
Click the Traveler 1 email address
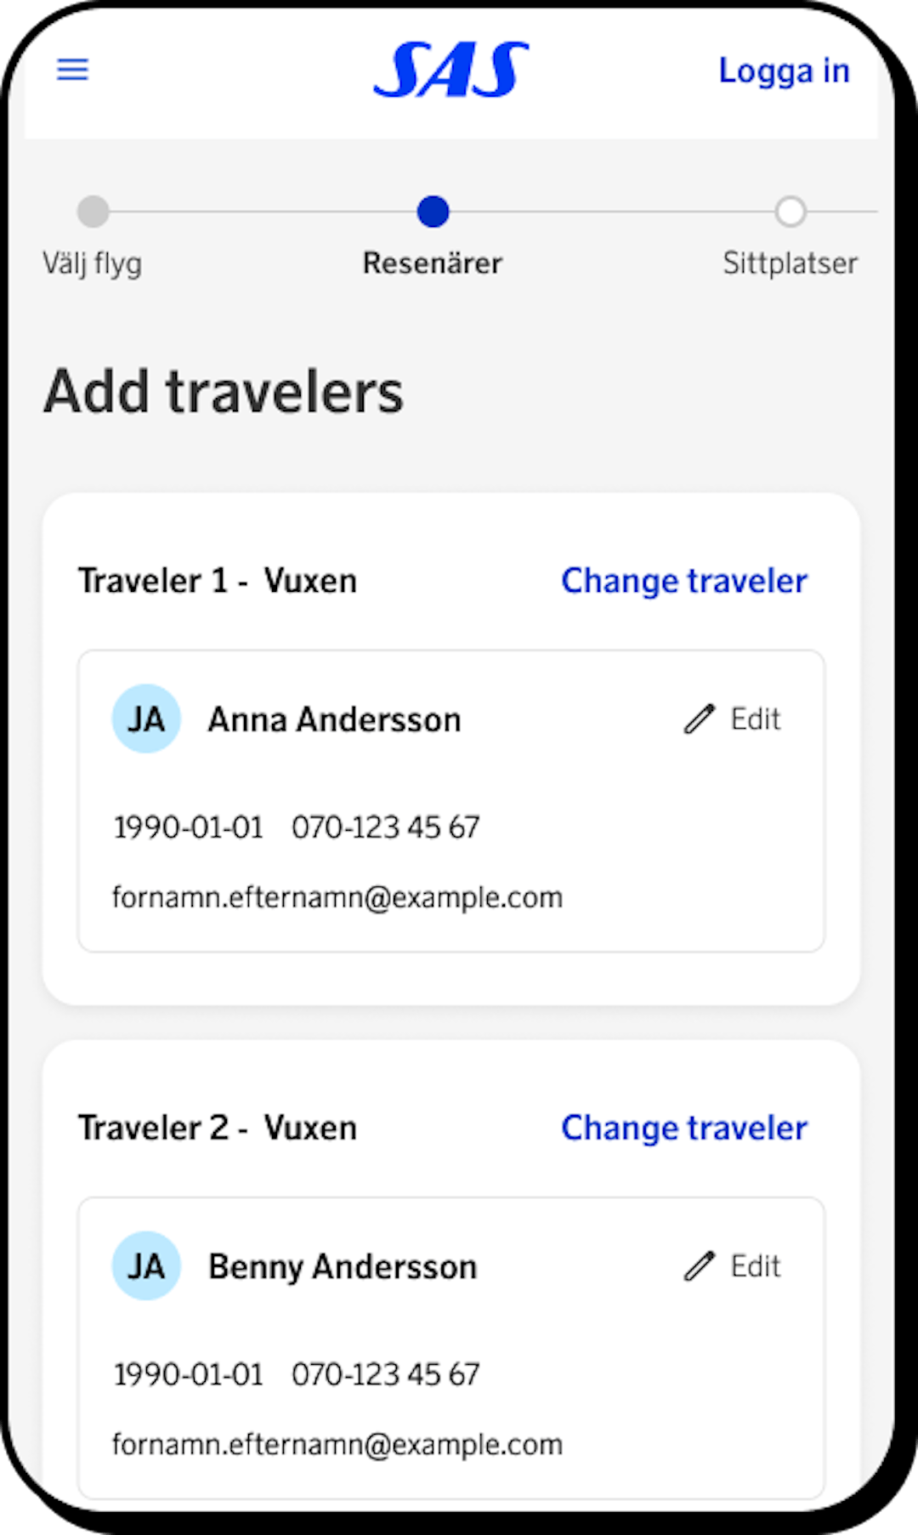point(337,898)
